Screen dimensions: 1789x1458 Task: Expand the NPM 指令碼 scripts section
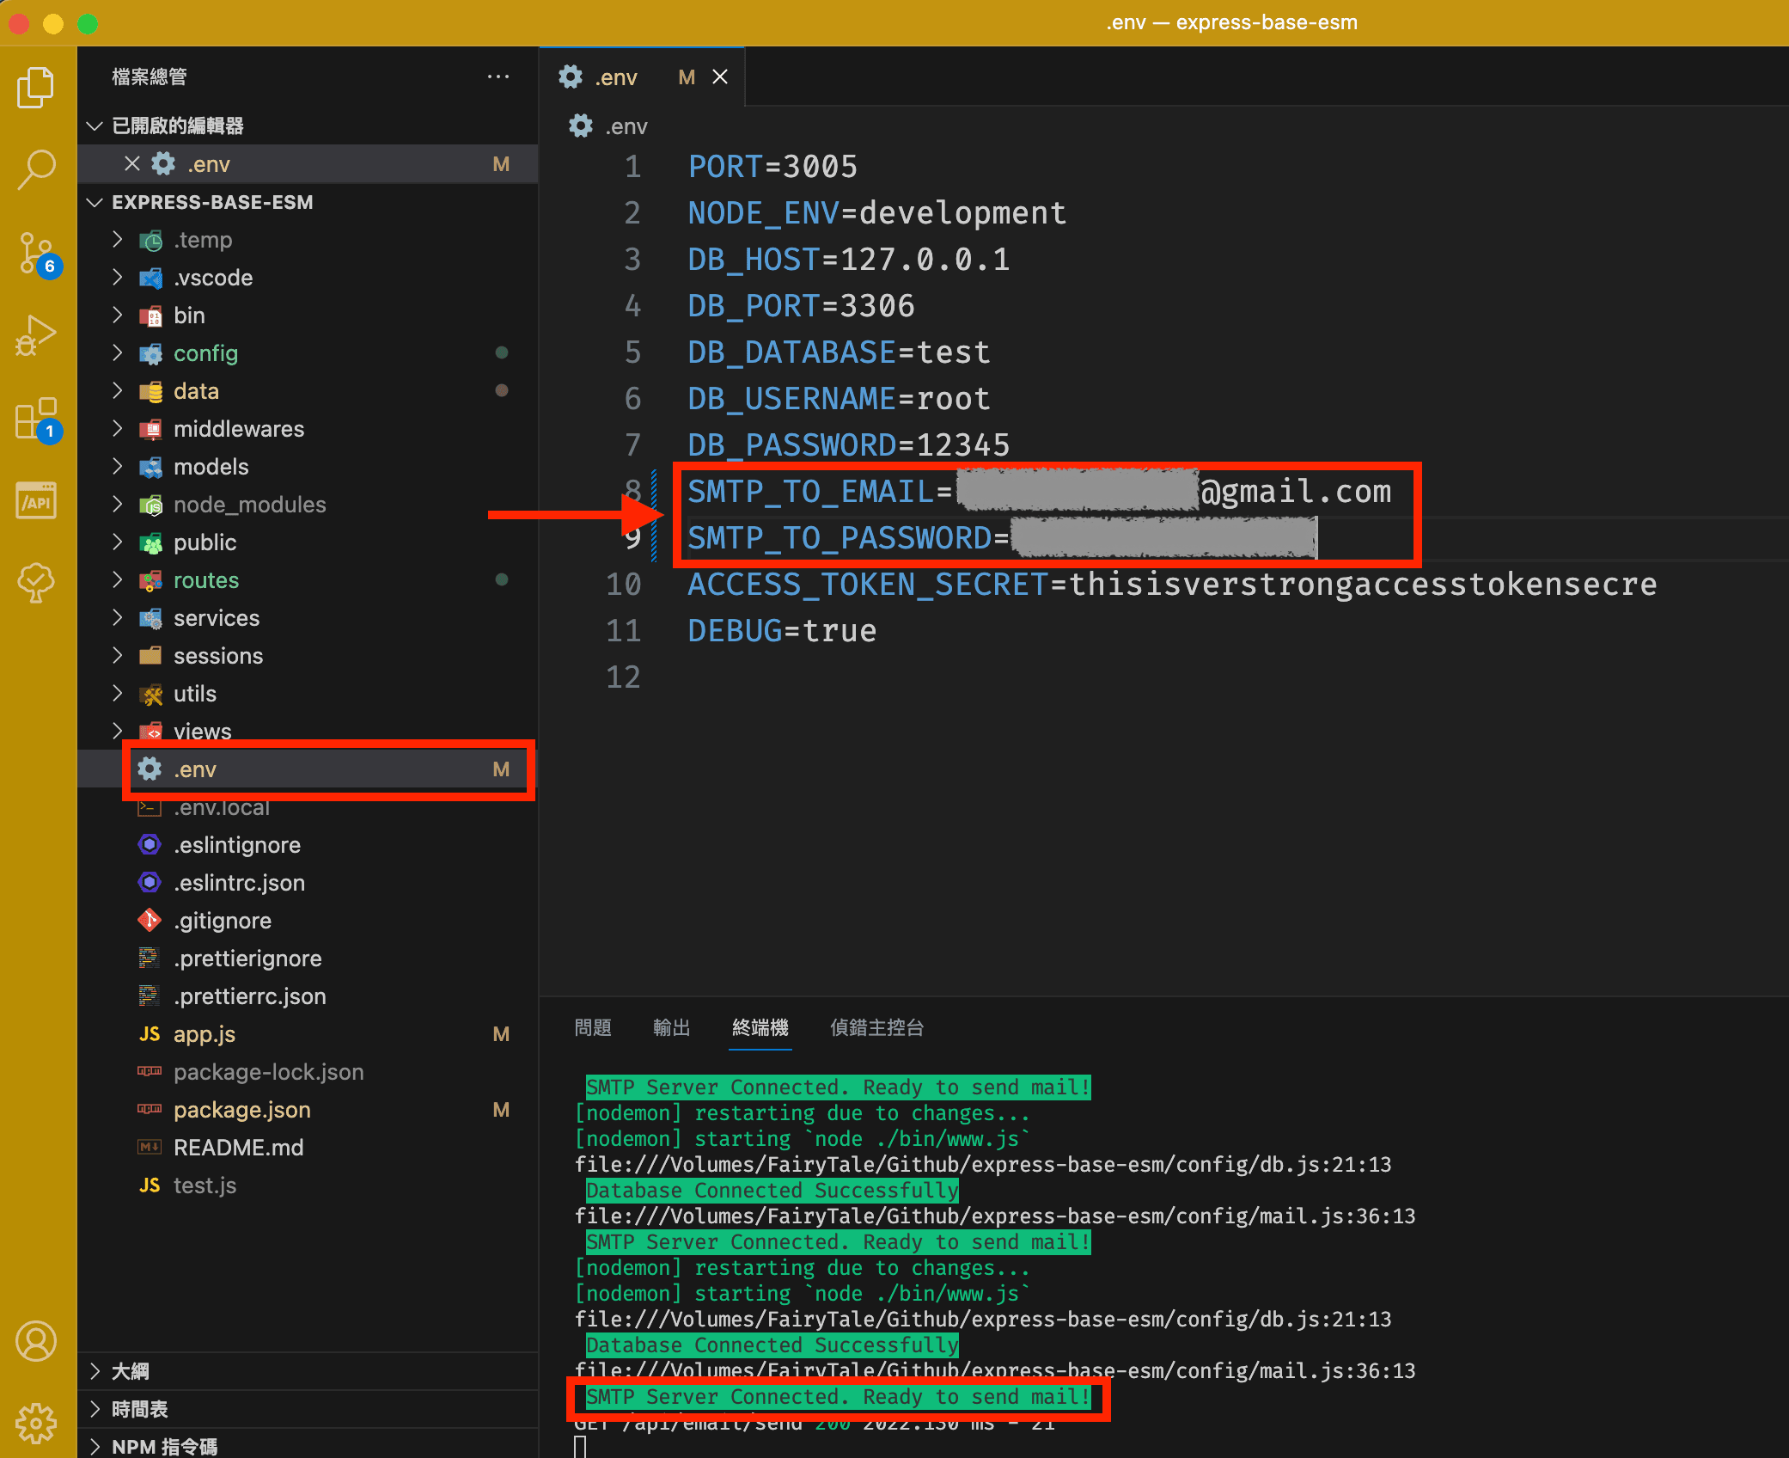(95, 1446)
